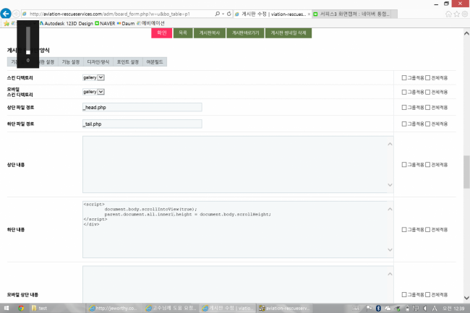Screen dimensions: 470x313
Task: Open the browser Tools gear icon
Action: [465, 14]
